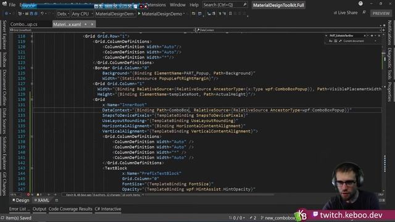The image size is (395, 222).
Task: Click the search magnifier icon
Action: click(245, 4)
